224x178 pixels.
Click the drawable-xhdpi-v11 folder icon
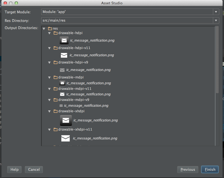coord(55,129)
